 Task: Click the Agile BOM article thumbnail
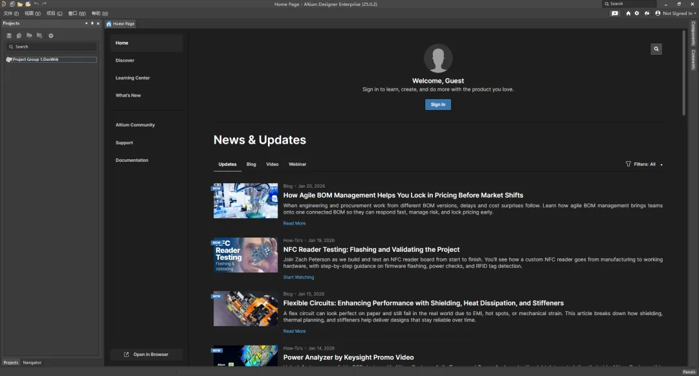[x=245, y=201]
